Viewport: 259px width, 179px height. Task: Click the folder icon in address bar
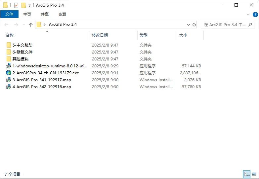[x=39, y=24]
